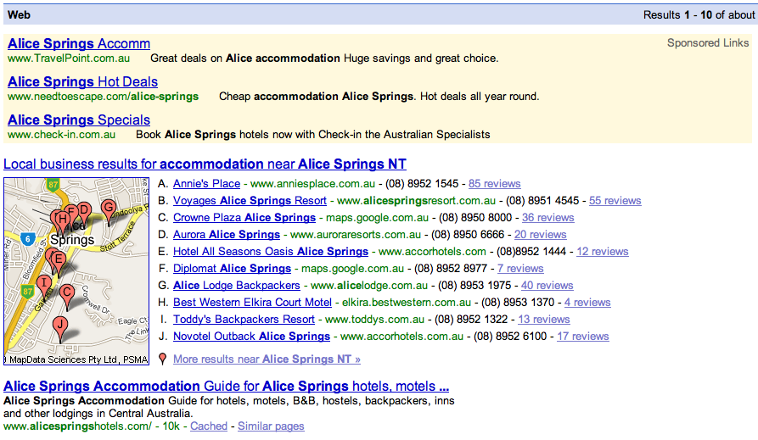758x440 pixels.
Task: Open the Cached version of alicespringshotels.com
Action: (208, 426)
